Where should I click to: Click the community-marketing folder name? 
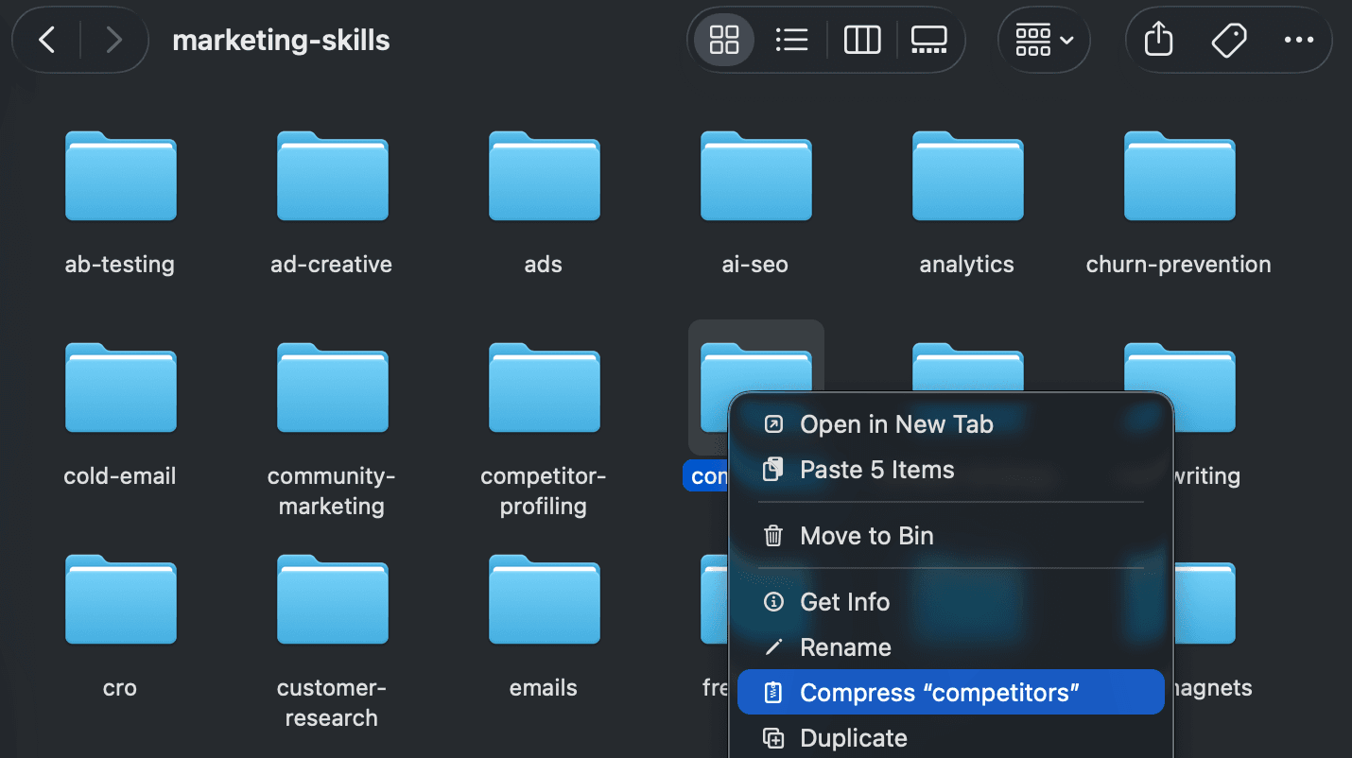pyautogui.click(x=332, y=491)
